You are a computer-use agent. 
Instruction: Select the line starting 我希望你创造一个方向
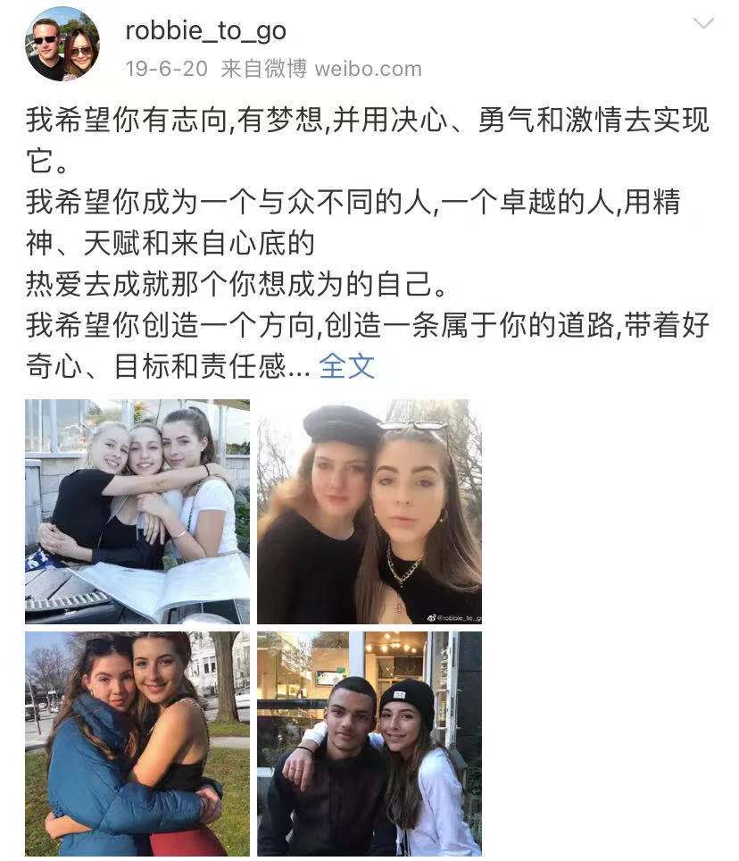point(368,325)
